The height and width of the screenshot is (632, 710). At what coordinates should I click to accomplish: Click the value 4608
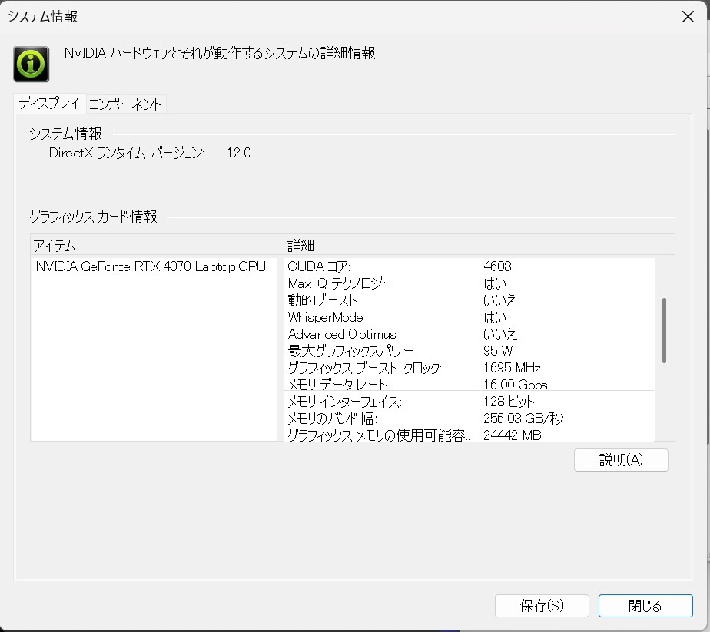click(x=497, y=266)
